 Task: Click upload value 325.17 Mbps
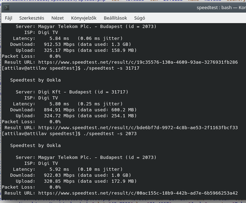(59, 50)
